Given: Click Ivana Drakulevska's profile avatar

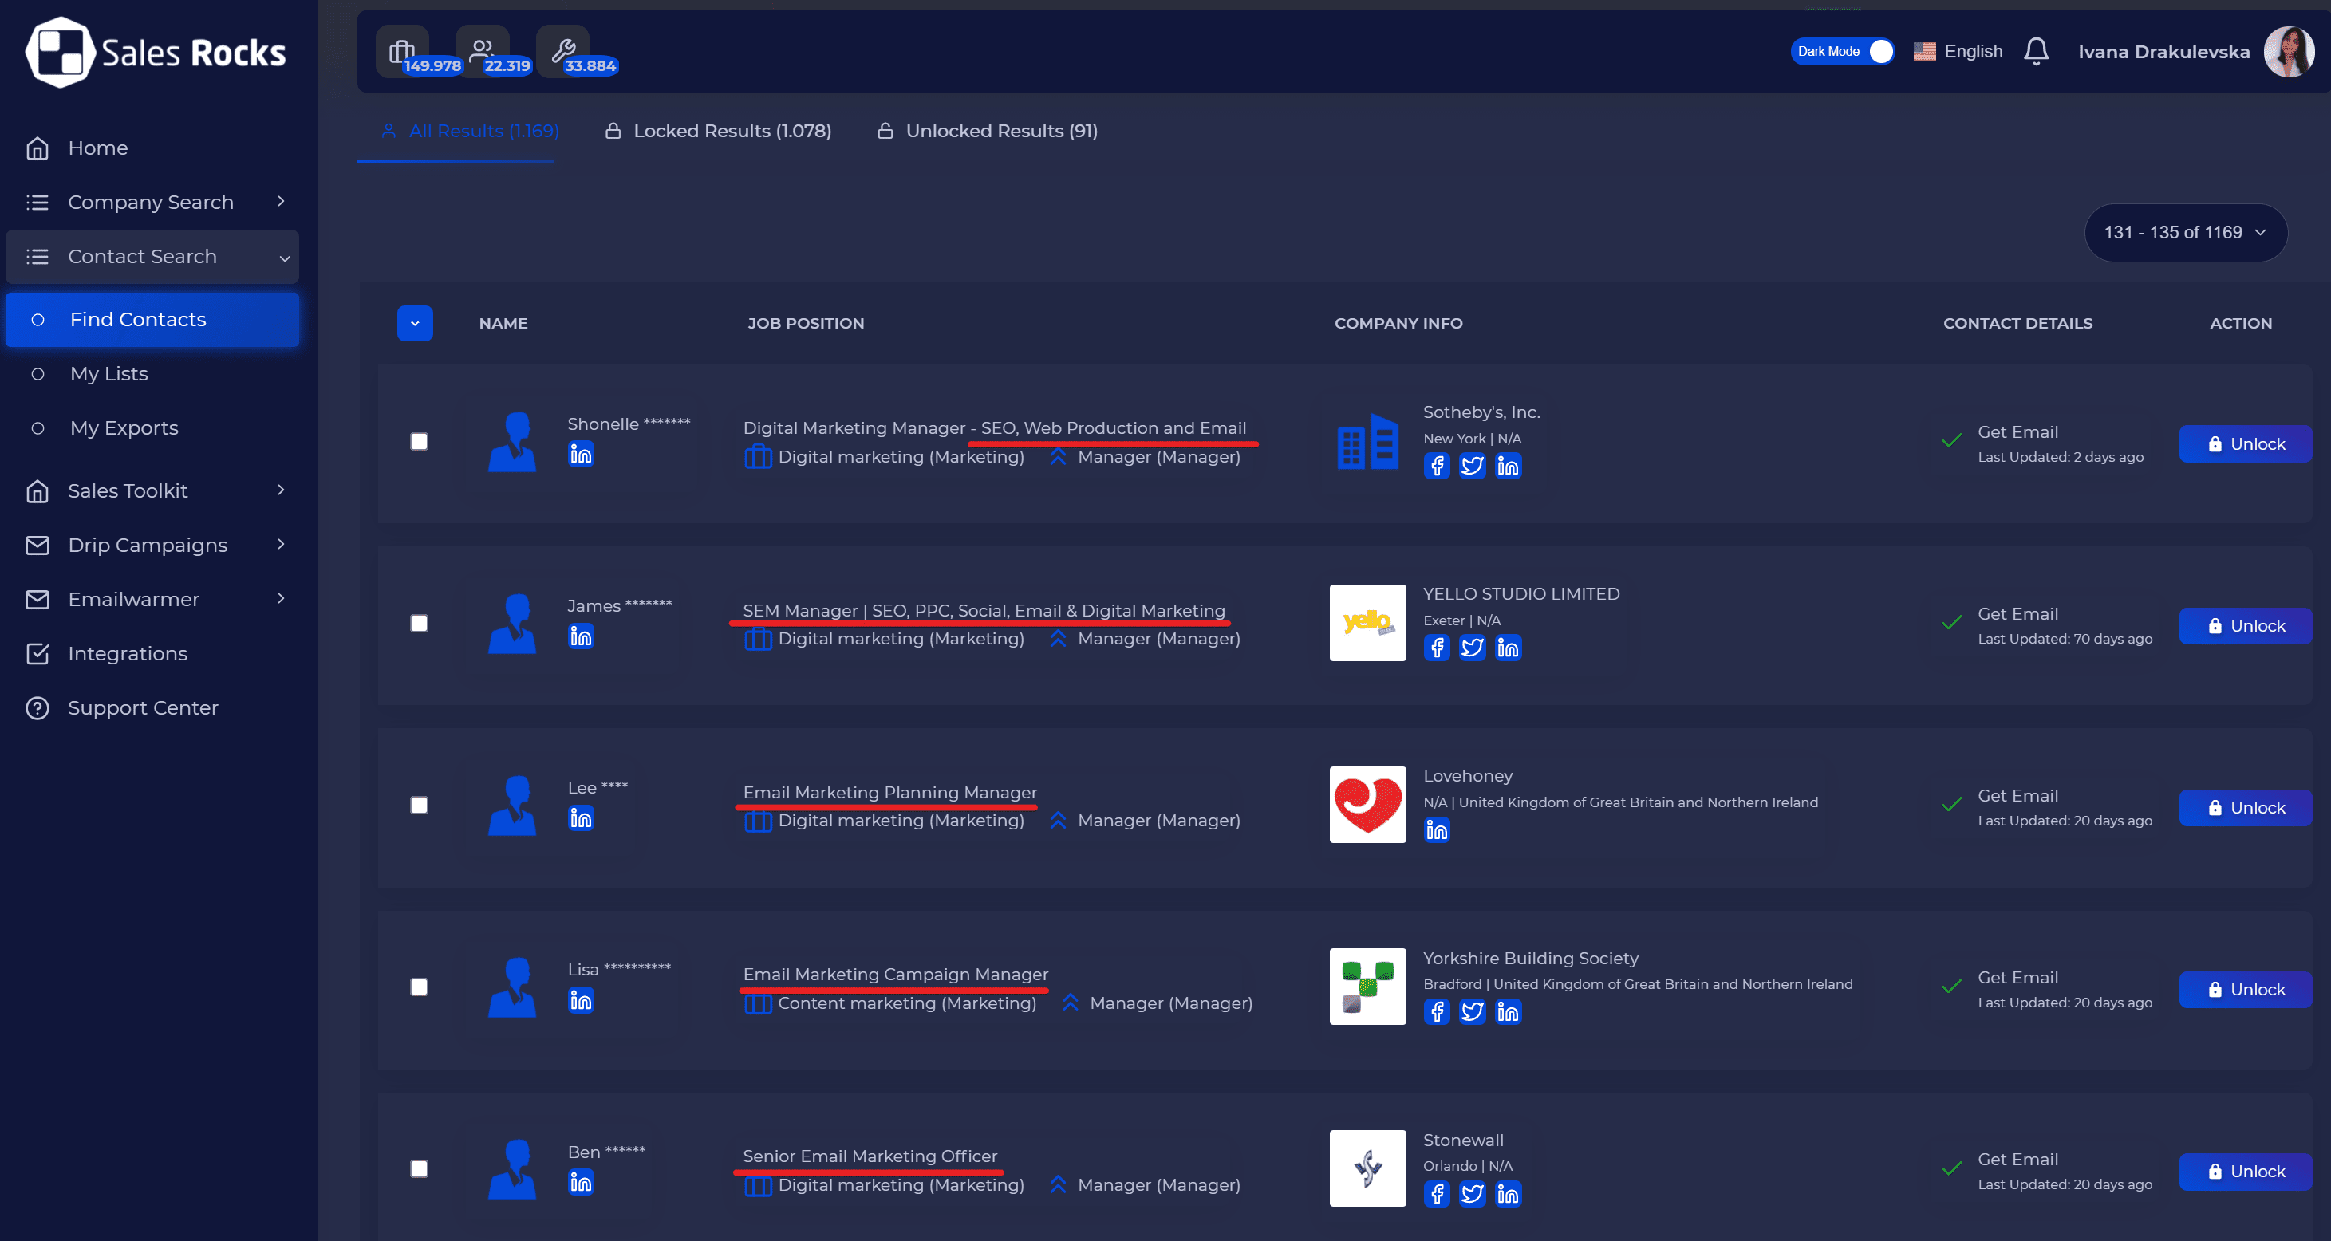Looking at the screenshot, I should click(2289, 52).
